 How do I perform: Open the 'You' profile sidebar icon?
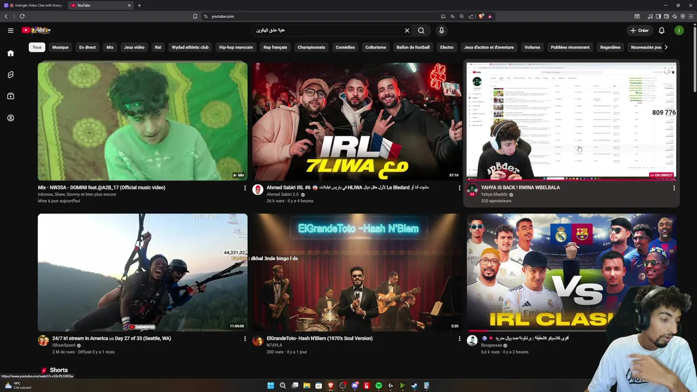pyautogui.click(x=10, y=118)
